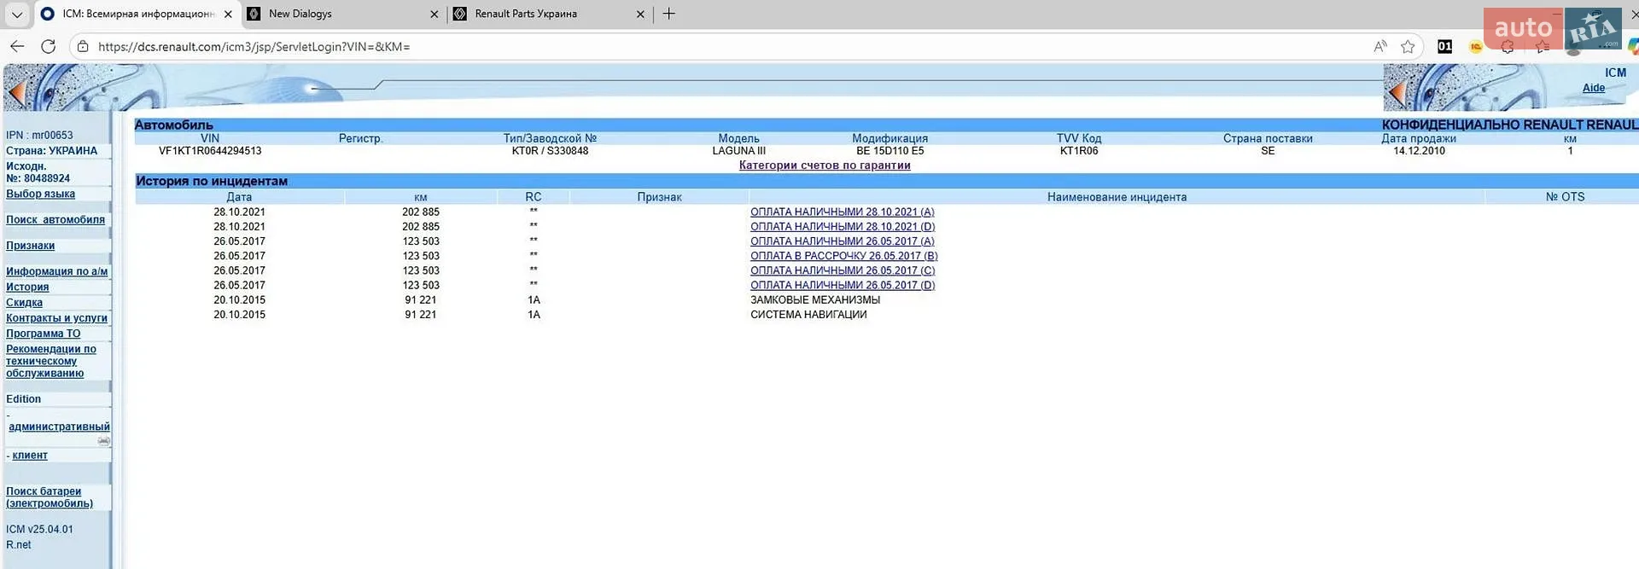This screenshot has width=1639, height=569.
Task: Open Категории счетов по гарантии link
Action: pos(825,165)
